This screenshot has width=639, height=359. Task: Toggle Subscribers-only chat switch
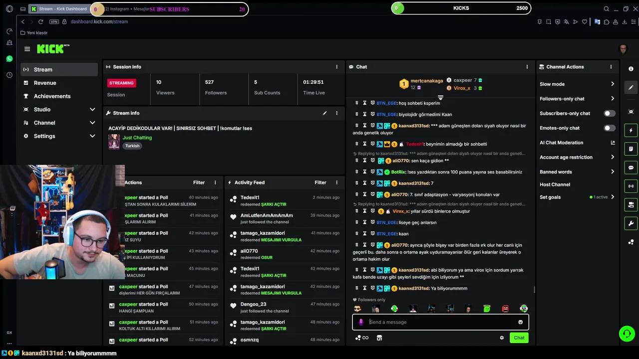click(x=610, y=113)
